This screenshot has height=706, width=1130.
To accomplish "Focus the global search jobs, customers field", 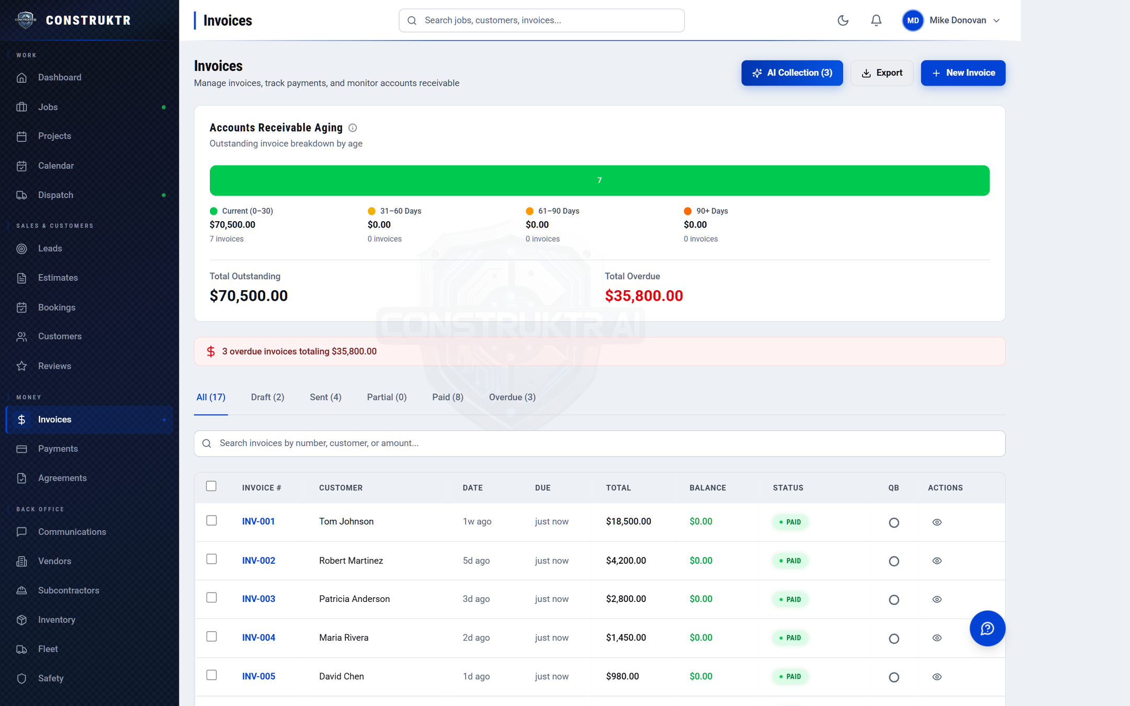I will tap(541, 20).
